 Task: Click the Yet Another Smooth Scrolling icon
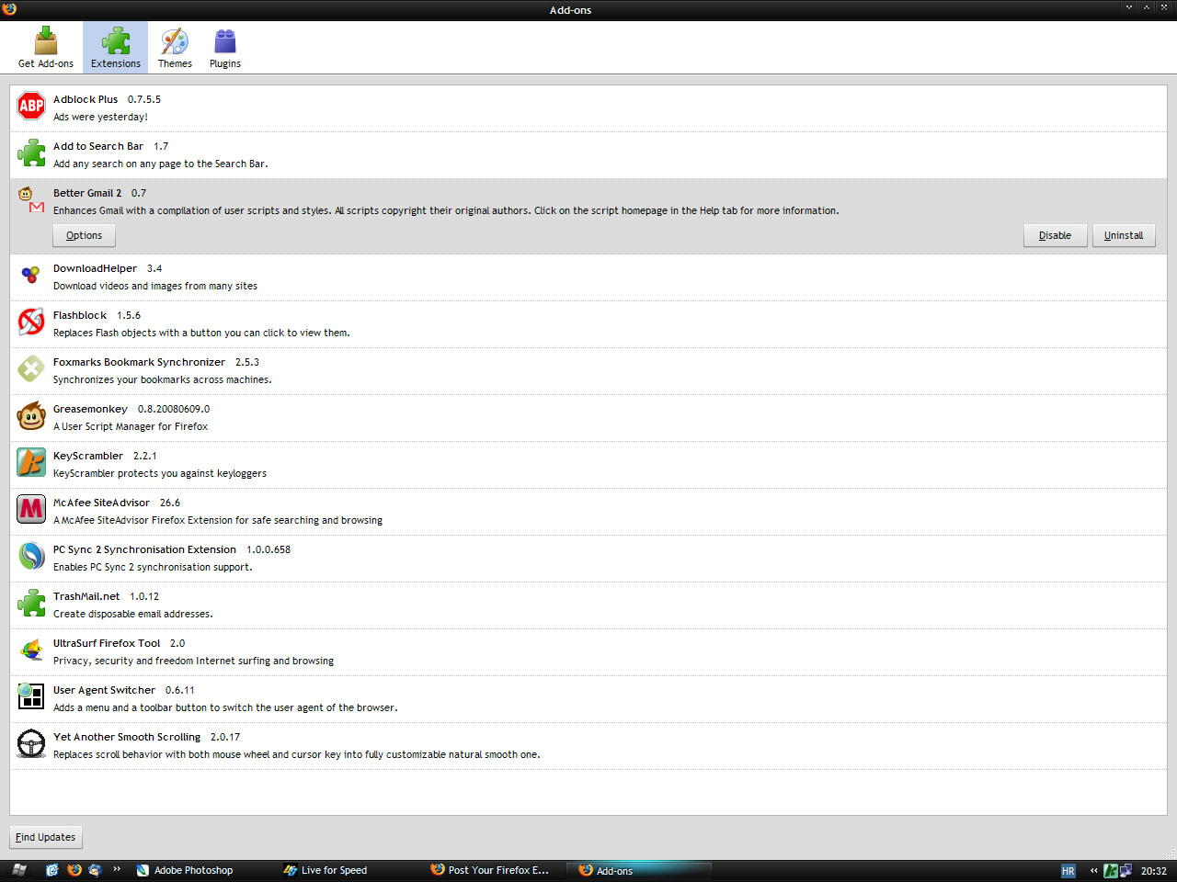tap(31, 744)
